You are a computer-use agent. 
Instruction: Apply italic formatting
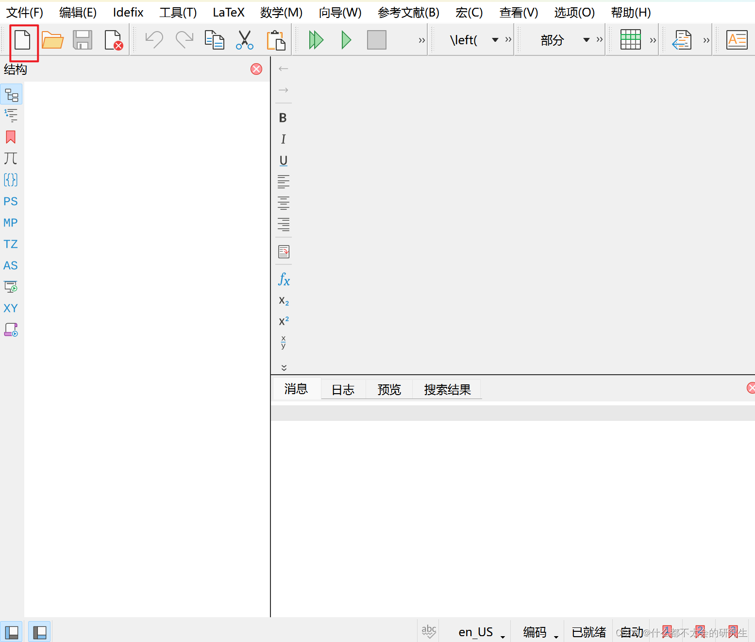[x=284, y=139]
